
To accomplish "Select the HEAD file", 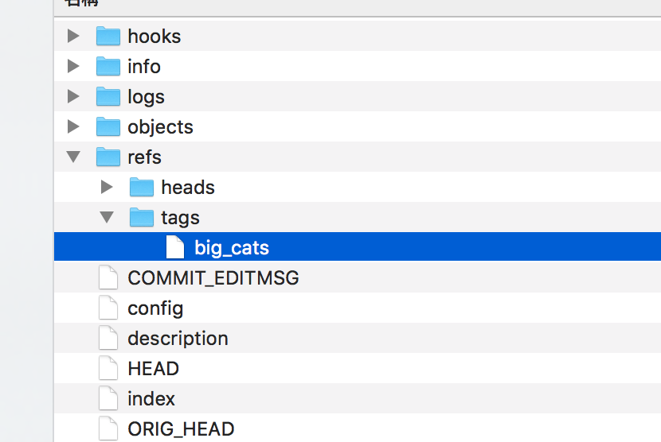I will coord(153,369).
